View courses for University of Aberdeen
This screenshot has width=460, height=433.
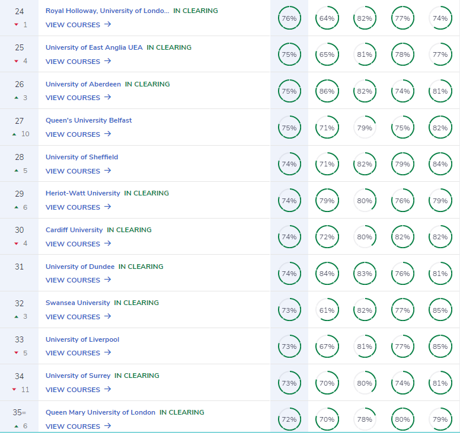pos(78,98)
